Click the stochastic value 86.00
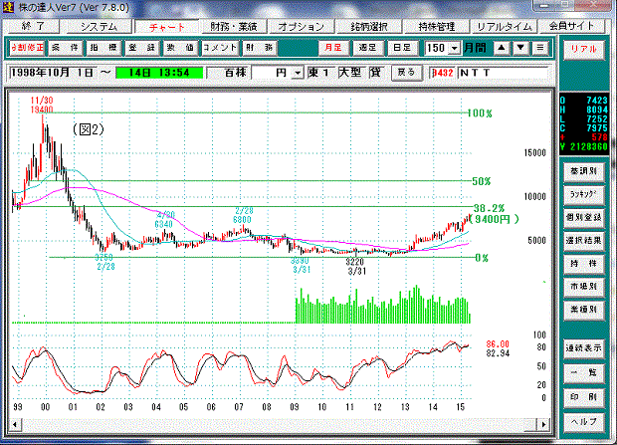 click(498, 344)
